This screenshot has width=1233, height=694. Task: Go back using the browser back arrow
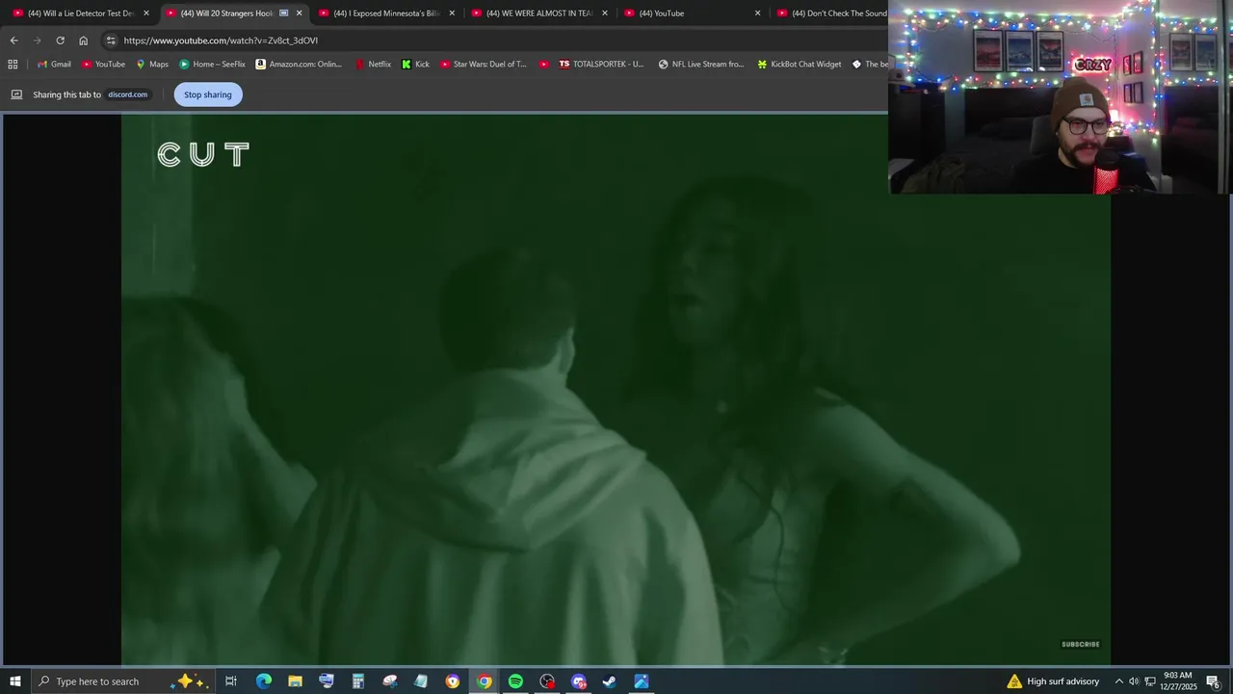point(13,40)
